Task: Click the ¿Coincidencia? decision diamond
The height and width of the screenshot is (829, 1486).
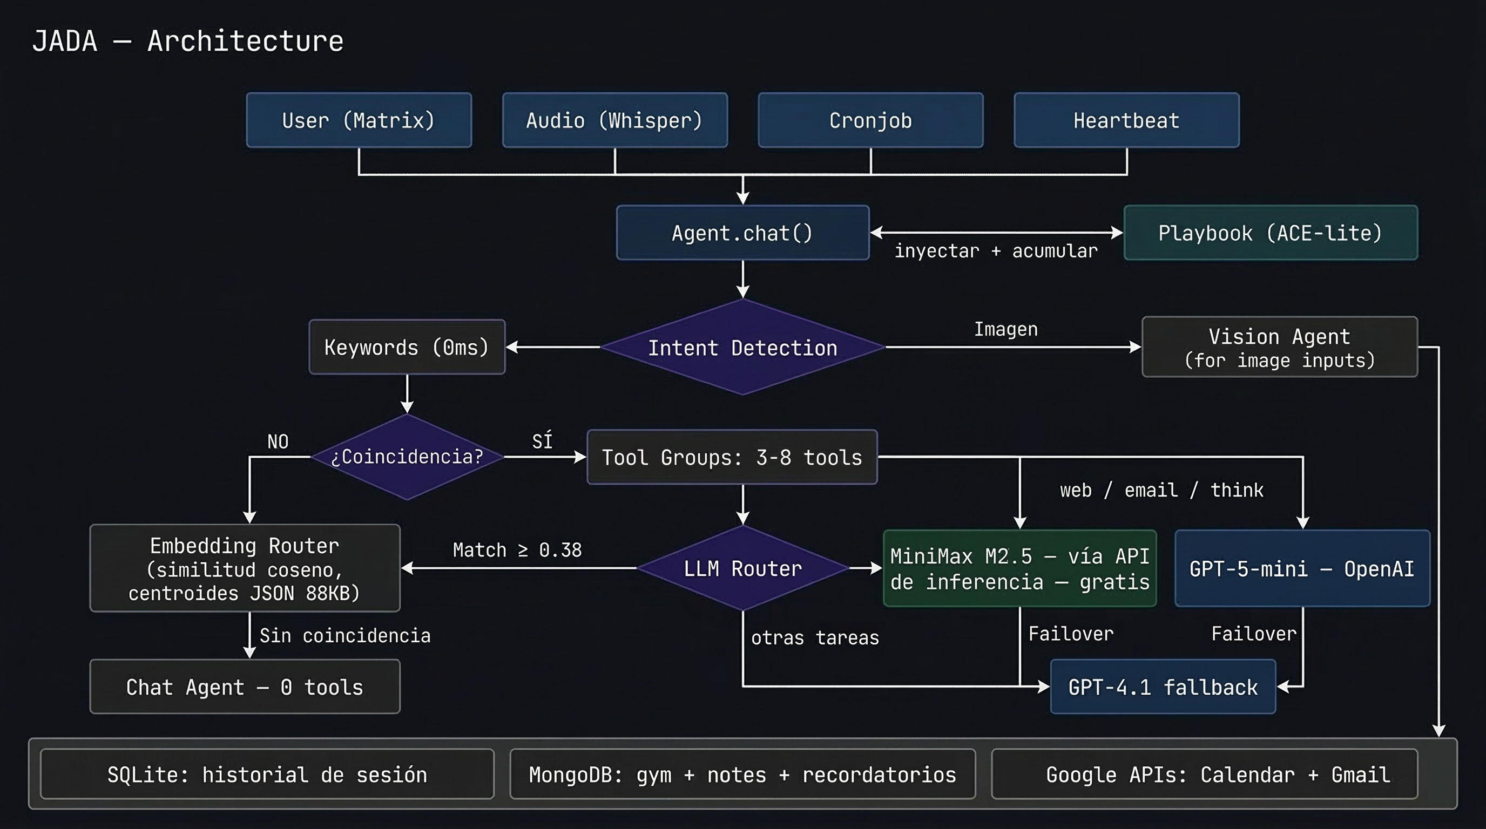Action: click(x=407, y=457)
